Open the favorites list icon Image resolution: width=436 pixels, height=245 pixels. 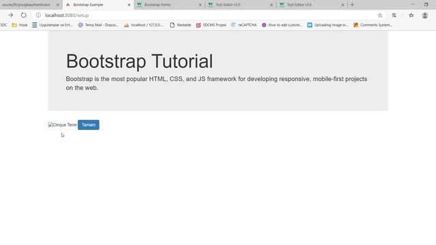[411, 16]
